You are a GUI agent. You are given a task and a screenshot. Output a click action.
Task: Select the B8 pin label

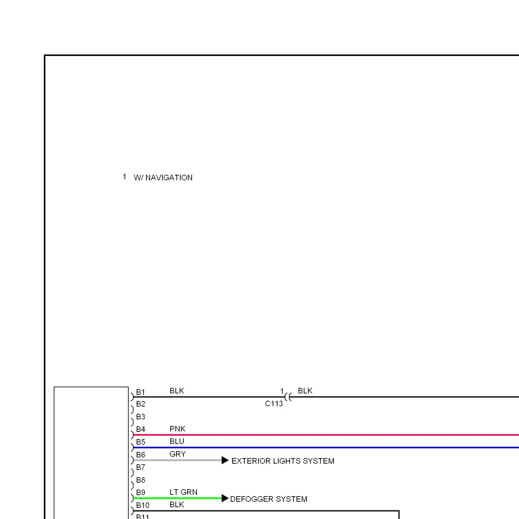tap(140, 480)
